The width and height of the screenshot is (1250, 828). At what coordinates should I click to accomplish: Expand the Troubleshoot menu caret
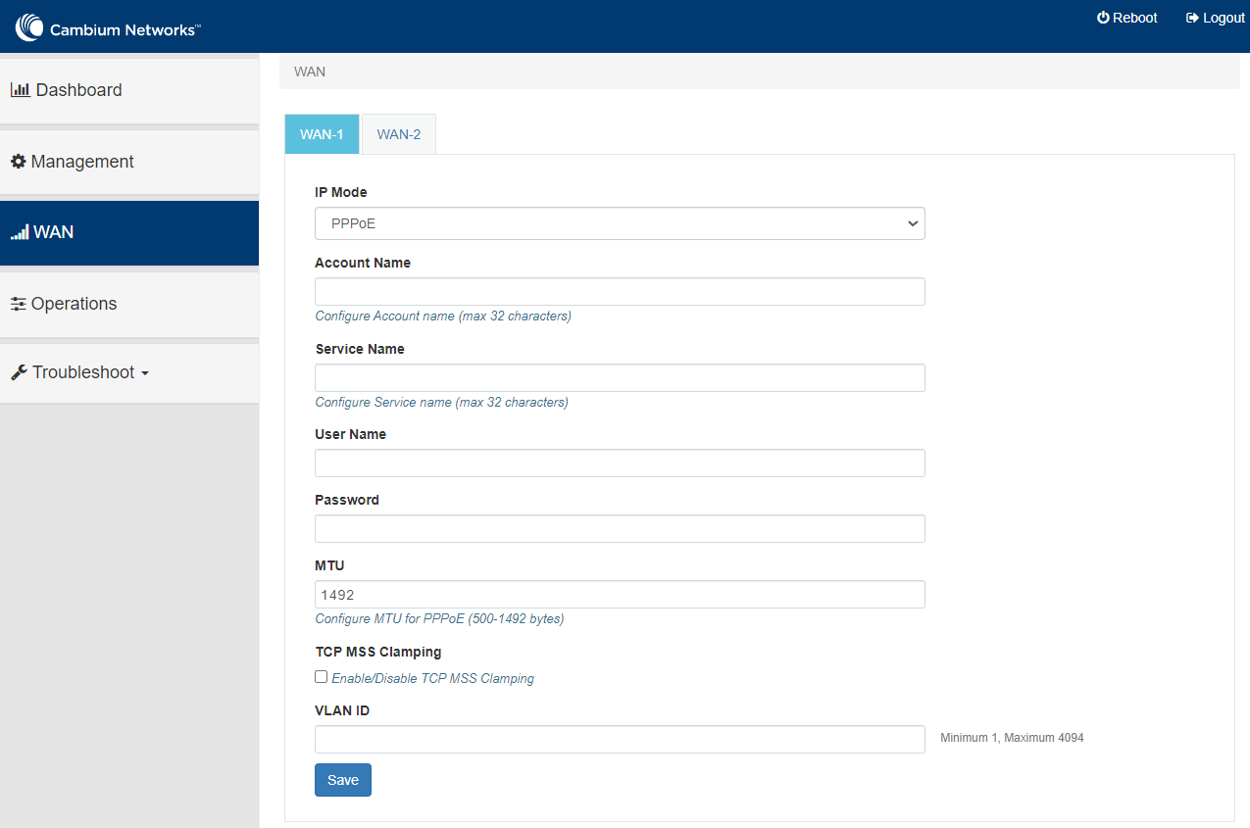tap(145, 373)
